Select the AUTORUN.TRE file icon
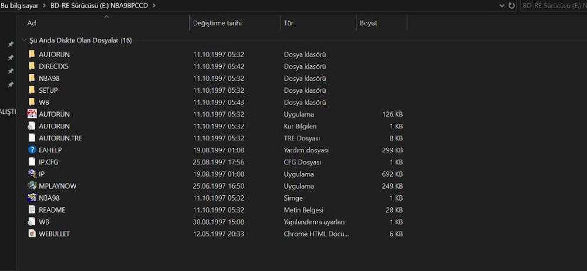 32,138
